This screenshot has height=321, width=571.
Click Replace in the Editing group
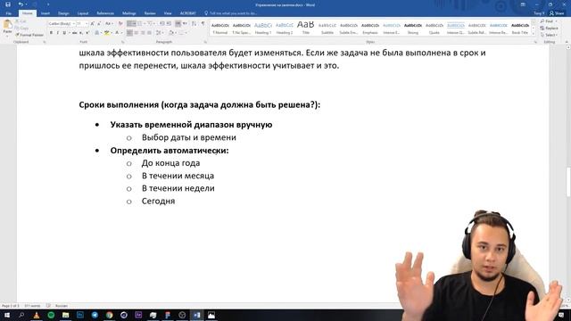550,28
